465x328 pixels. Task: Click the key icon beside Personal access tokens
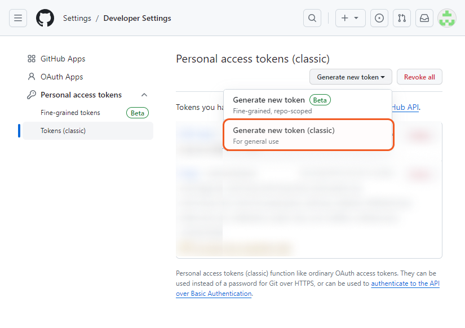coord(32,95)
